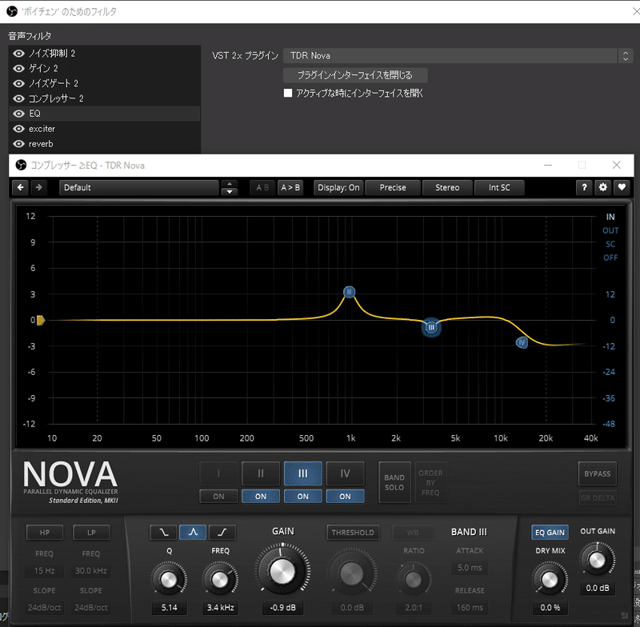Toggle the Display: On button

point(338,188)
